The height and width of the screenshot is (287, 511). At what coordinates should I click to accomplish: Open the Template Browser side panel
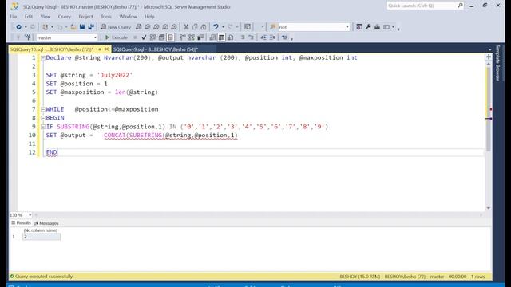(497, 63)
